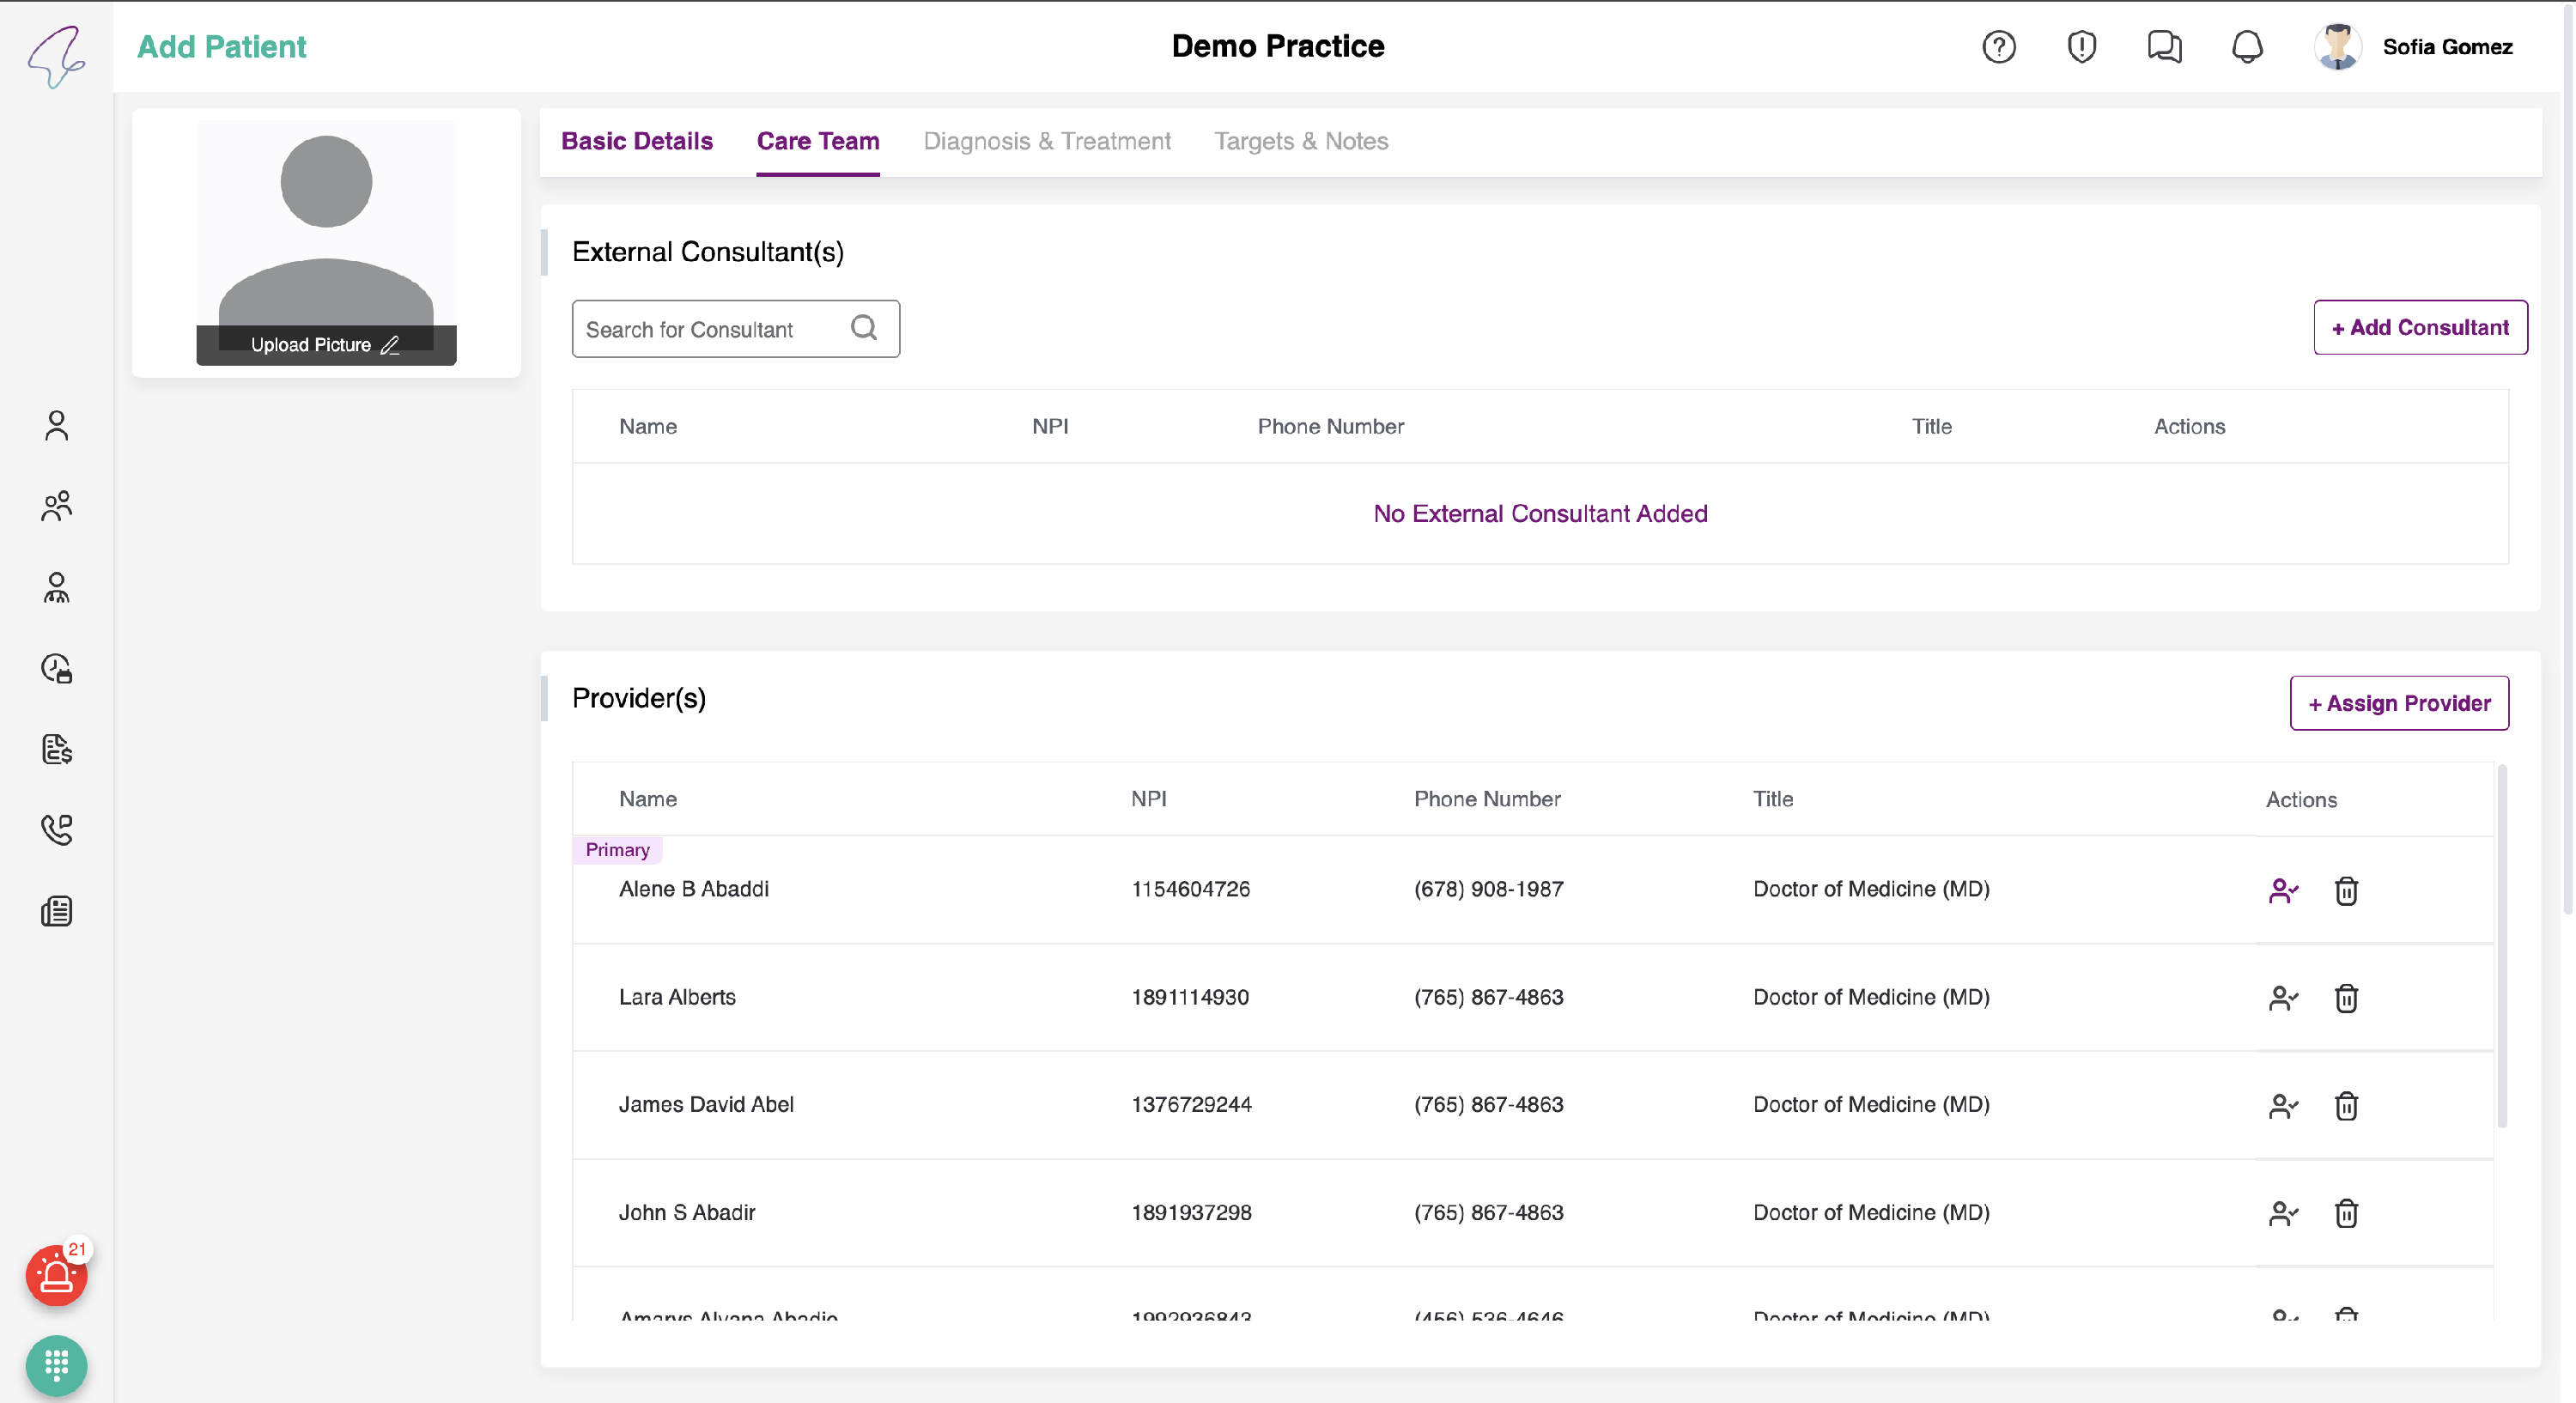
Task: Toggle primary status for Alene B Abaddi
Action: click(x=2283, y=891)
